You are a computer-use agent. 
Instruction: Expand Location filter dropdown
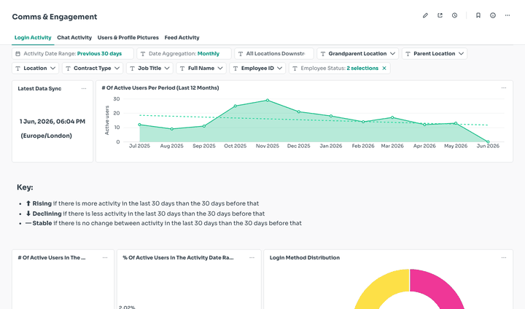pyautogui.click(x=36, y=69)
